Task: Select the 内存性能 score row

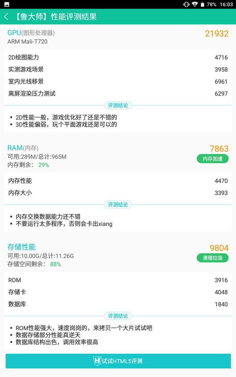Action: click(118, 181)
